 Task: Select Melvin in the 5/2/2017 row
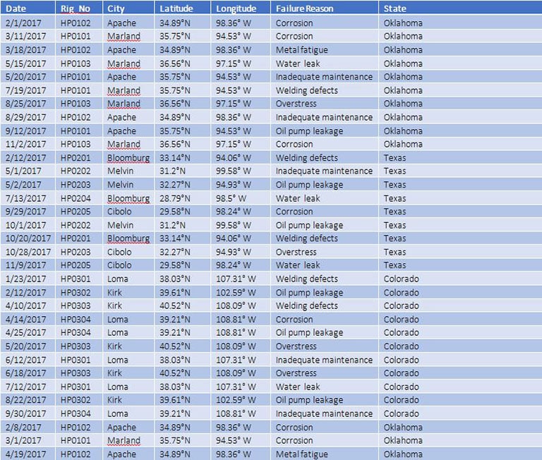point(120,185)
